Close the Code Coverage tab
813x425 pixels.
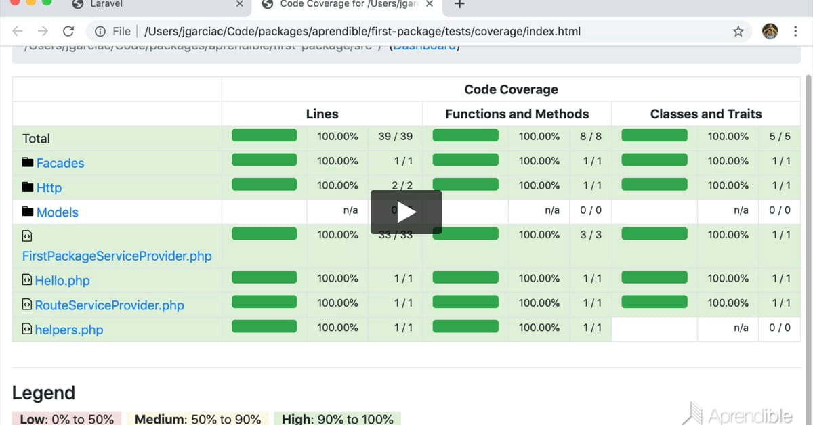click(430, 5)
